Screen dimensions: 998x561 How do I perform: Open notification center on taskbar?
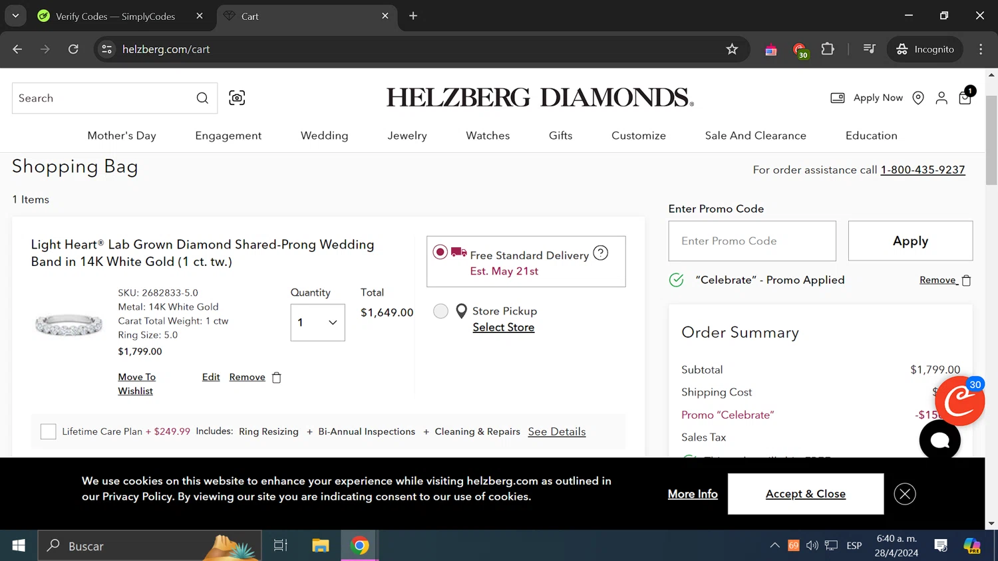[x=941, y=546]
